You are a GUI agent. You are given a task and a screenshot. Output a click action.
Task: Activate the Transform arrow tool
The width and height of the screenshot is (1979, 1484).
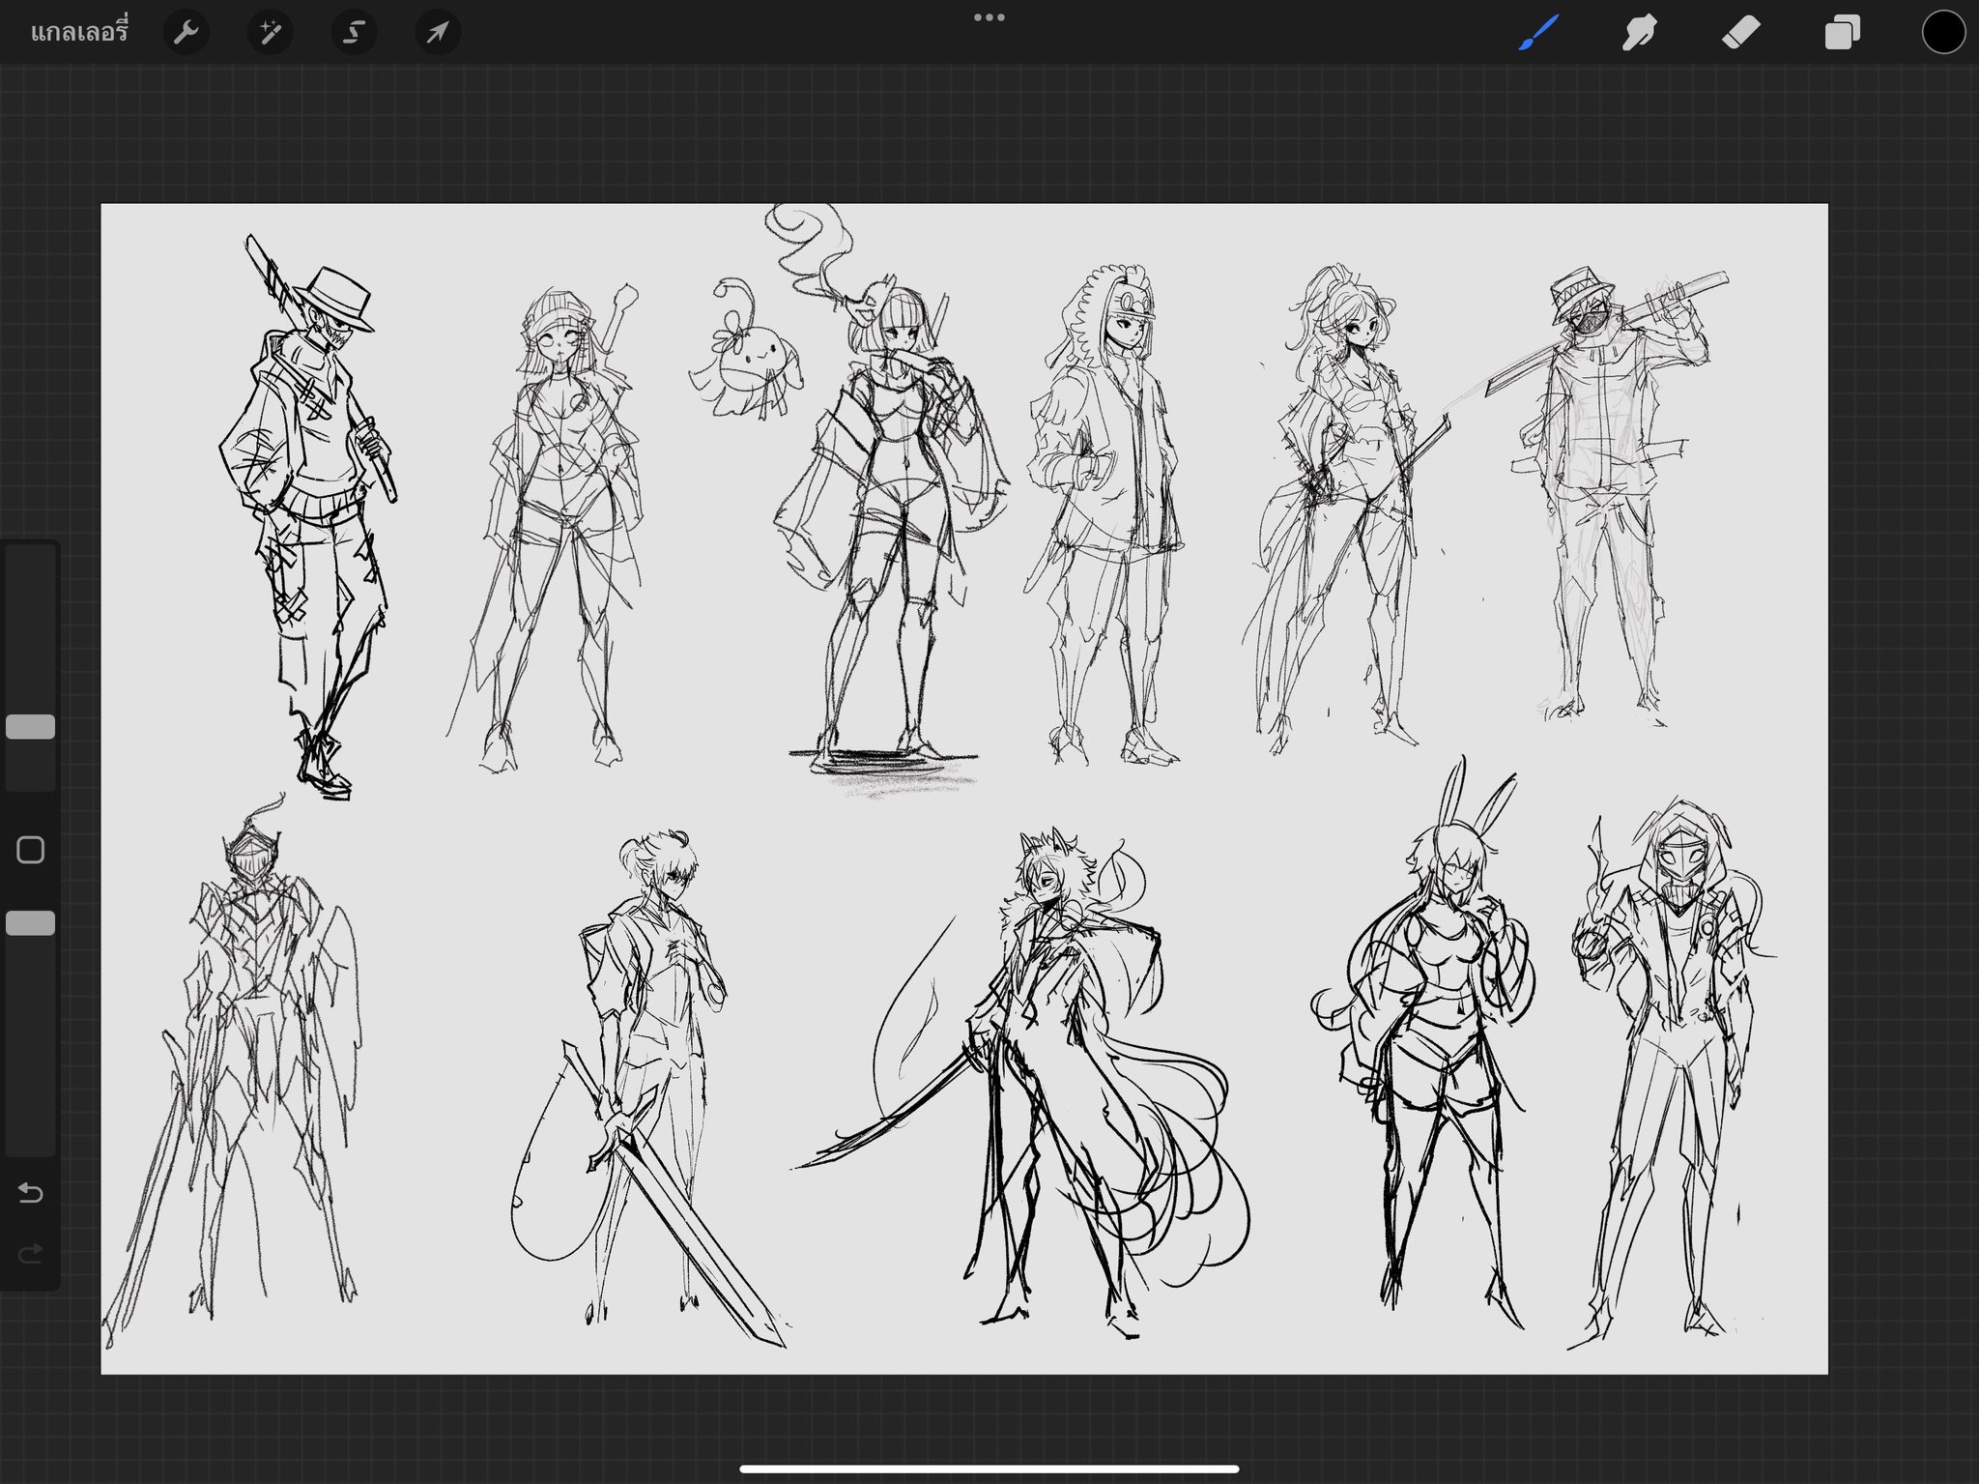(438, 33)
